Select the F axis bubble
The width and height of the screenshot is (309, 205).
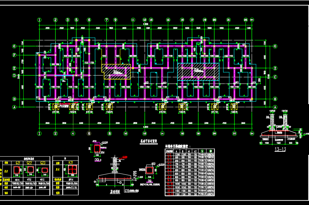click(x=14, y=55)
